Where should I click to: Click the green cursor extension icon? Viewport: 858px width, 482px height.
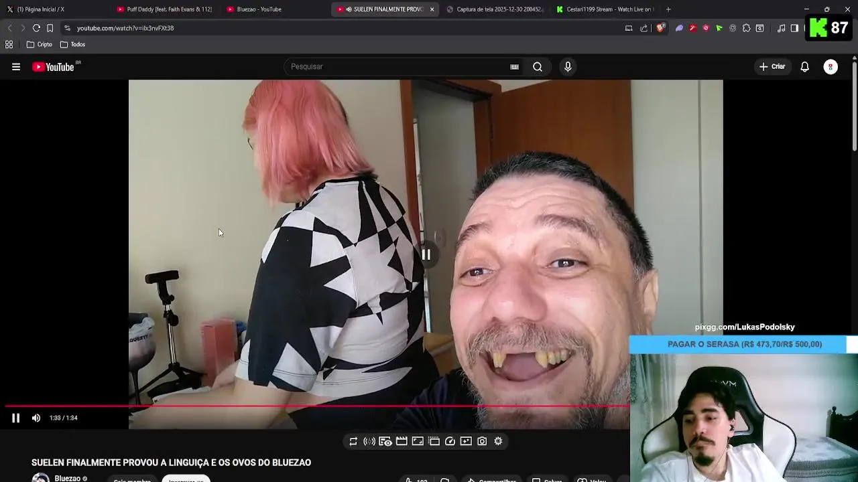[719, 28]
